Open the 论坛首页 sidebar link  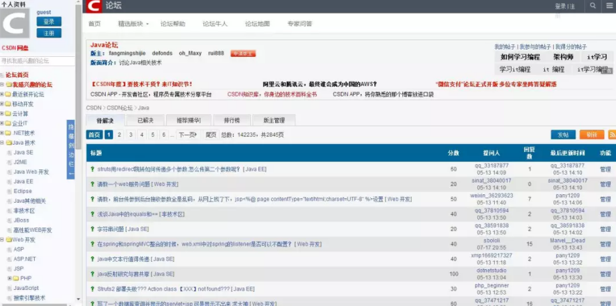click(17, 75)
